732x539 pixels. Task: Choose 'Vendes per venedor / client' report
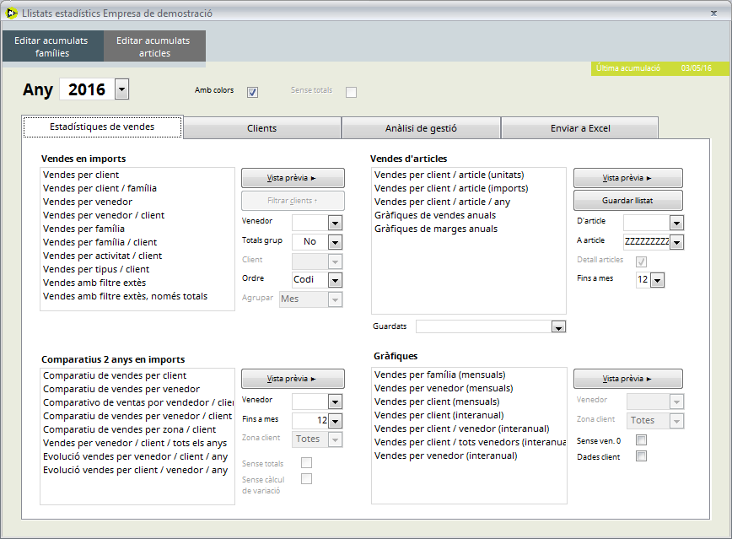click(137, 215)
